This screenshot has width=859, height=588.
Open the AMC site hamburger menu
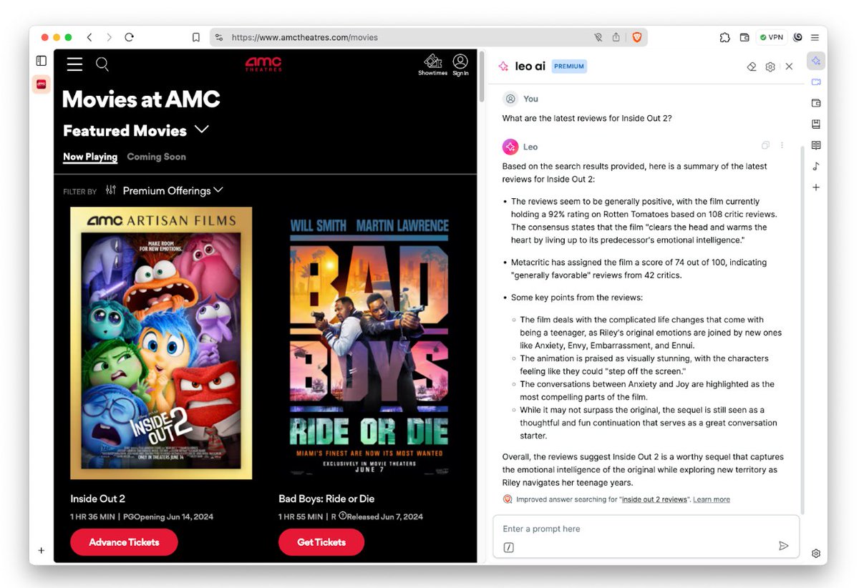pos(74,64)
